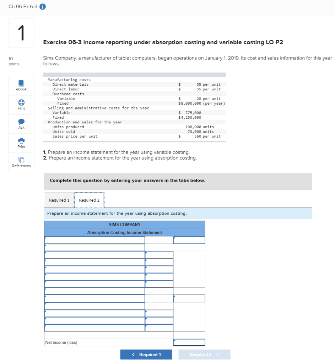Click the Required 1 navigation button at bottom
Screen dimensions: 335x363
coord(146,354)
